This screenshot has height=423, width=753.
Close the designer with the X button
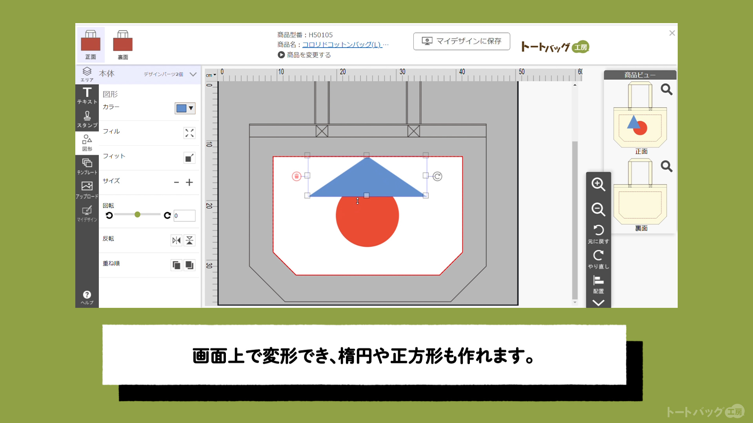[x=672, y=33]
